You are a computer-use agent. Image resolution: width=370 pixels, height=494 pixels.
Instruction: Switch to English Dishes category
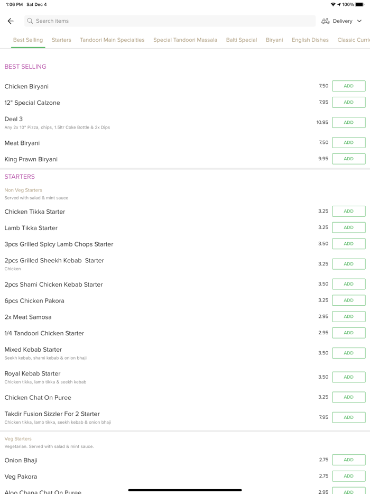point(310,40)
